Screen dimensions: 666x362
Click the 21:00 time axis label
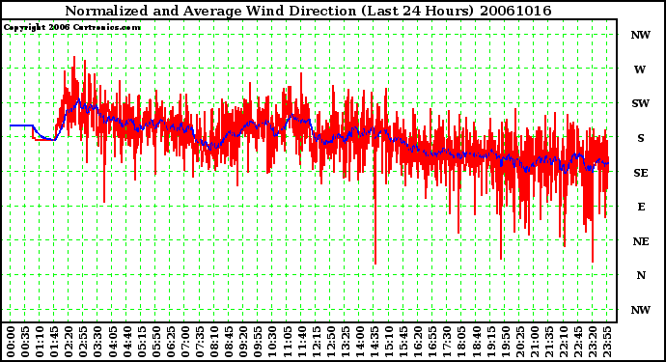point(535,342)
